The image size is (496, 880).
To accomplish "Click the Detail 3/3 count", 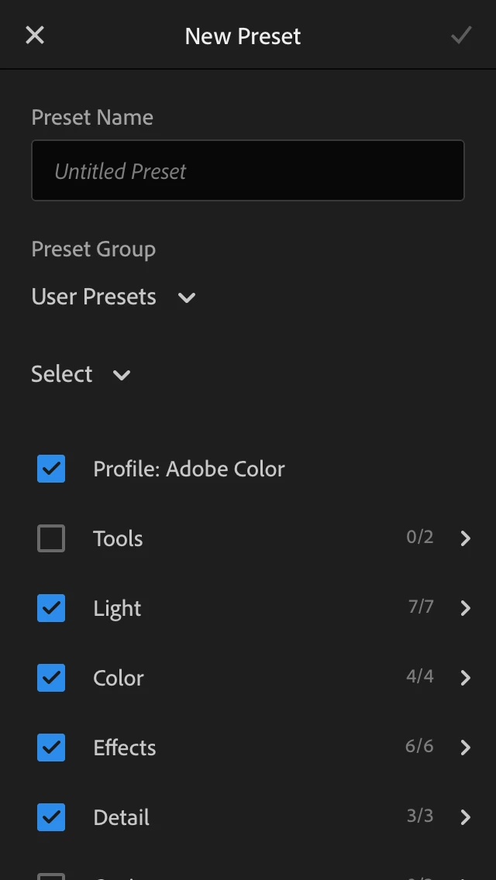I will click(419, 816).
